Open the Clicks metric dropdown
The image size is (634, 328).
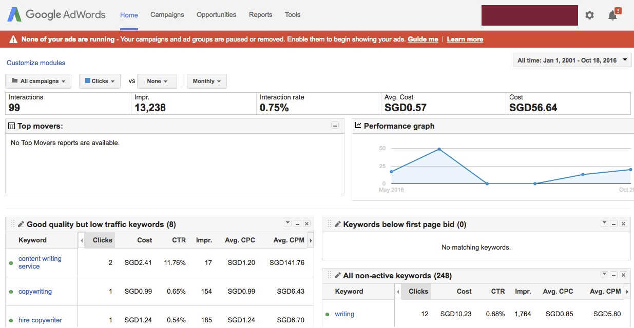[100, 81]
